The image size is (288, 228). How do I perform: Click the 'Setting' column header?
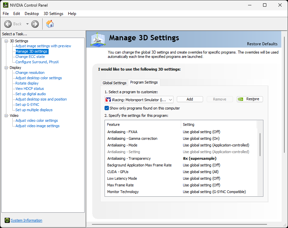click(x=219, y=124)
